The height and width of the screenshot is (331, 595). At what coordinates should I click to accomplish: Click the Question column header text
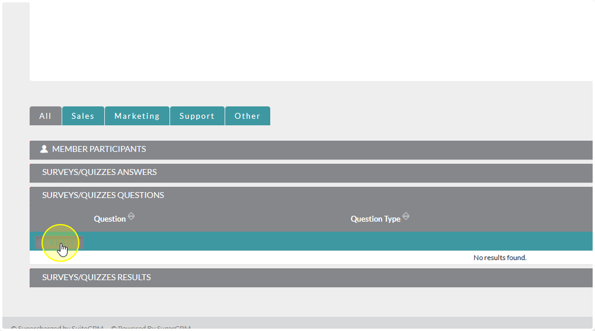pos(110,219)
